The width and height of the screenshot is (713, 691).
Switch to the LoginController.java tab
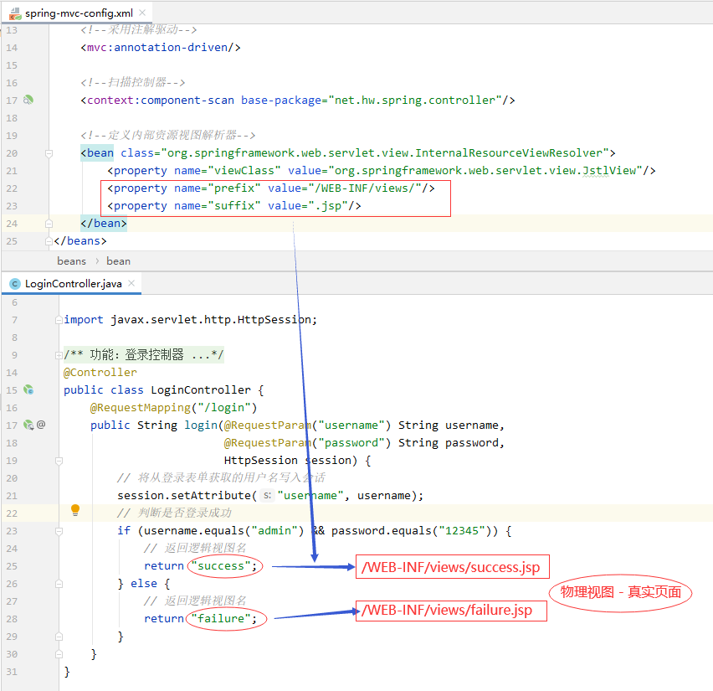73,283
